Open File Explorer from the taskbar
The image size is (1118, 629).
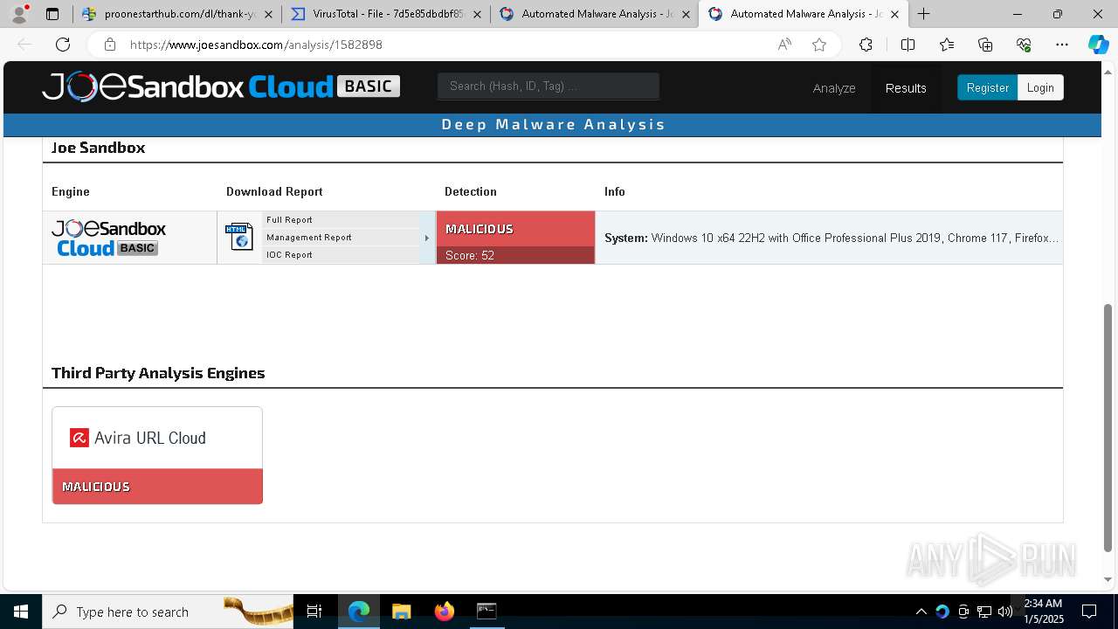(x=402, y=612)
